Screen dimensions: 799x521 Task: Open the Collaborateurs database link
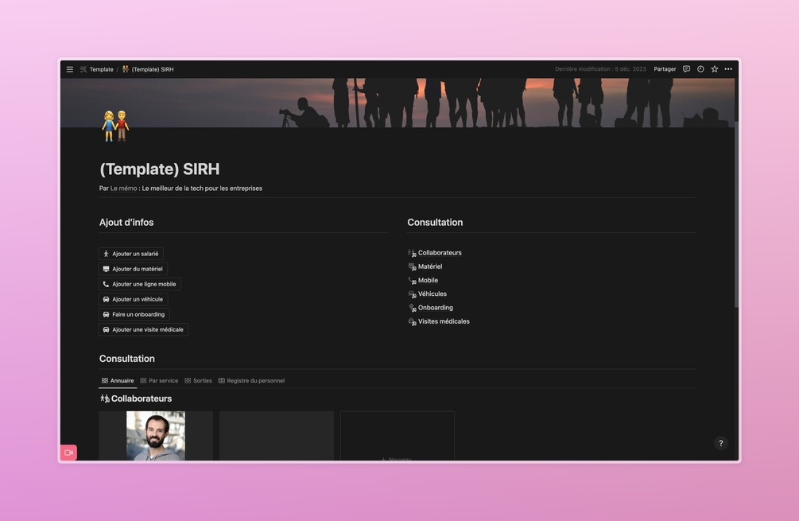pos(440,253)
